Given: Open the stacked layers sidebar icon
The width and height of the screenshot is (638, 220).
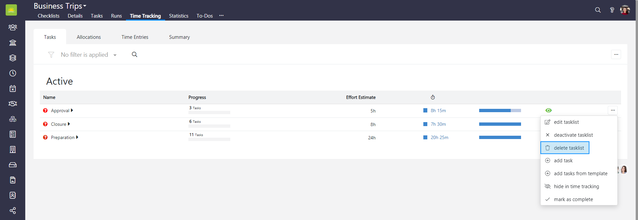Looking at the screenshot, I should coord(13,58).
